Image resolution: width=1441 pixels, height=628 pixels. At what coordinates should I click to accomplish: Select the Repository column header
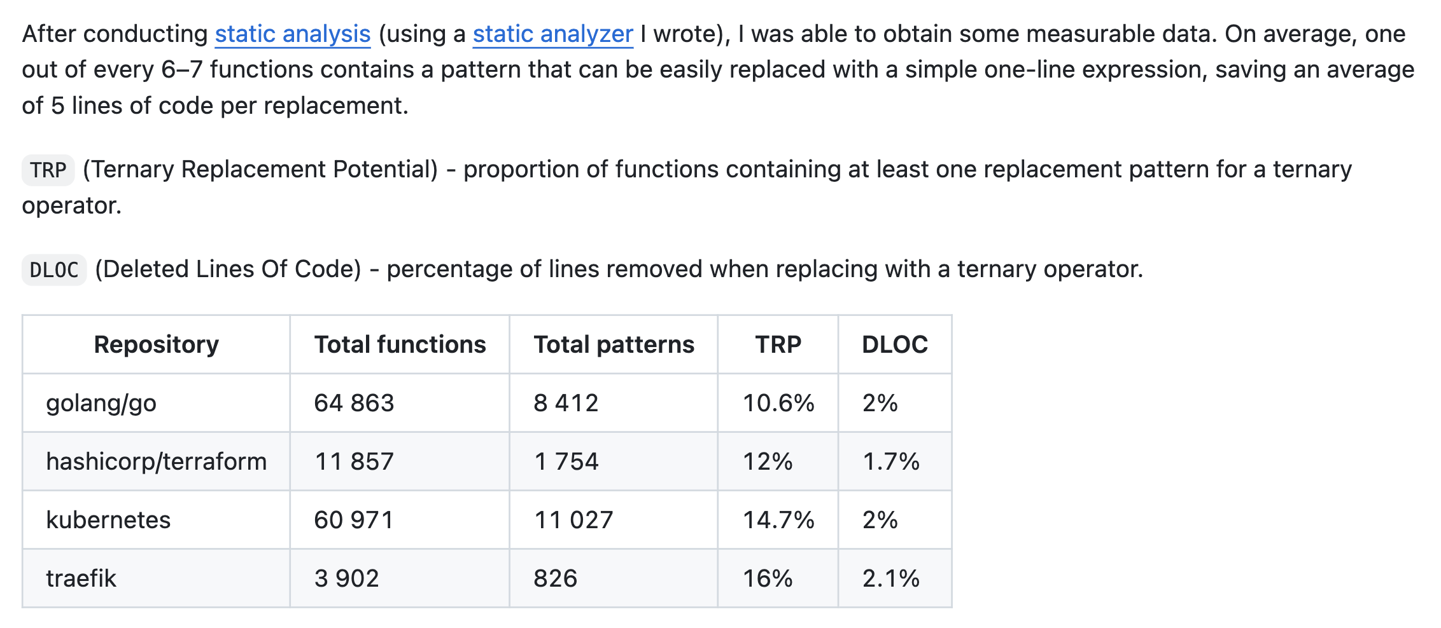(x=157, y=345)
